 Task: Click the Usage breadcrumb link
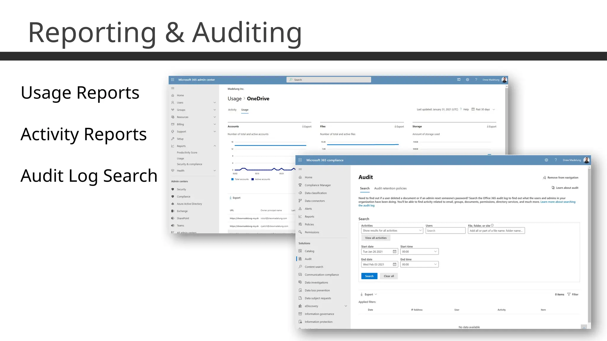click(235, 99)
